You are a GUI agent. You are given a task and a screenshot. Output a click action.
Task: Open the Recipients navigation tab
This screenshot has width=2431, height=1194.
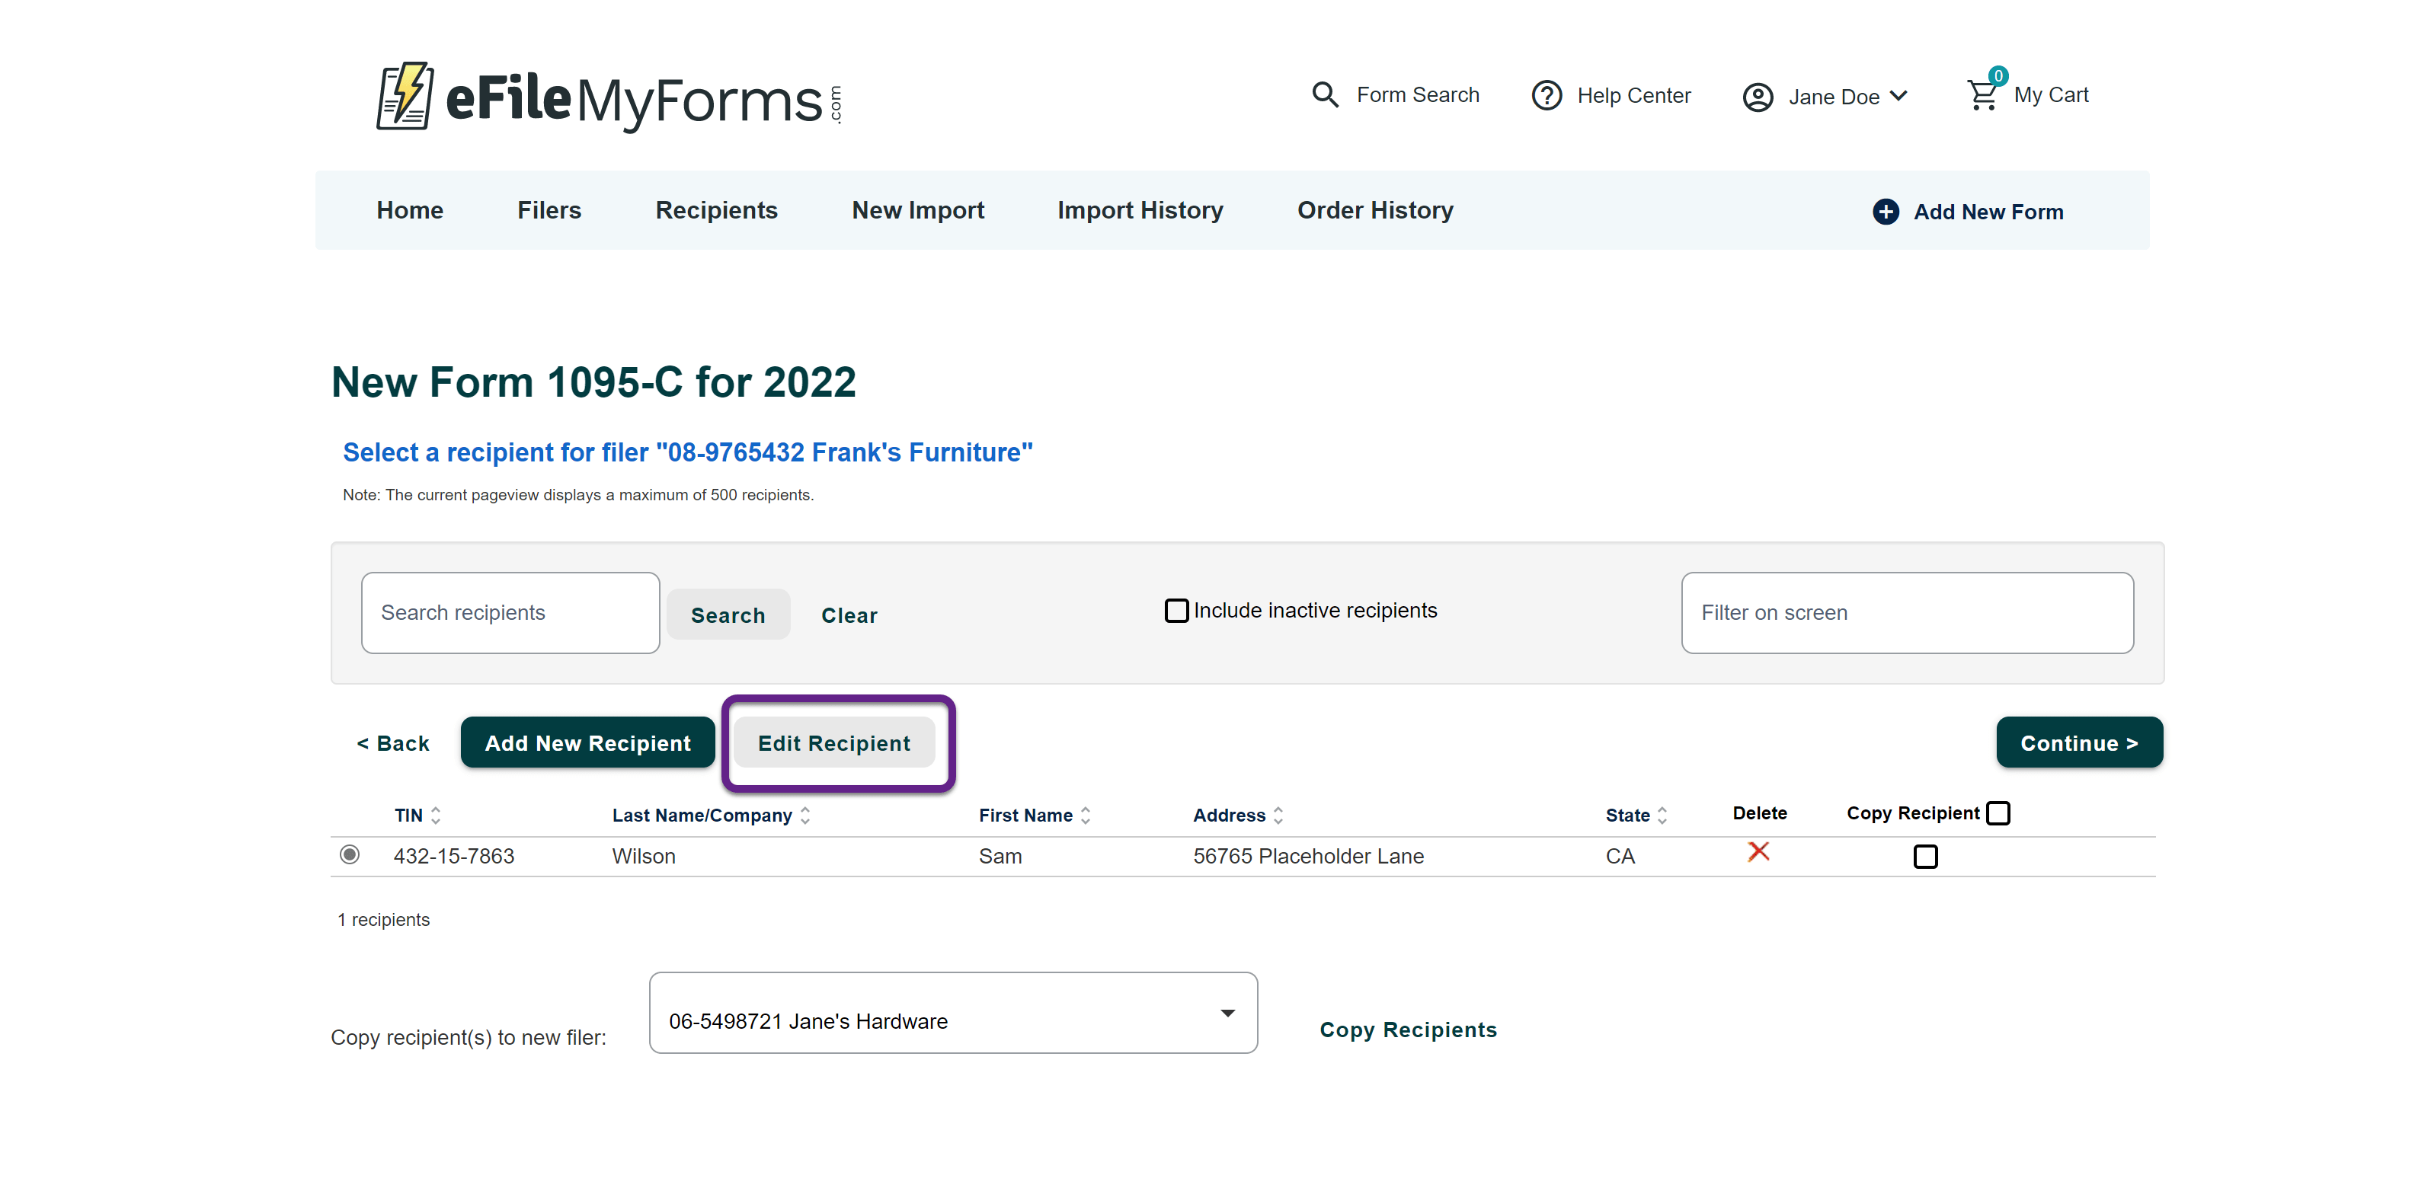(716, 210)
